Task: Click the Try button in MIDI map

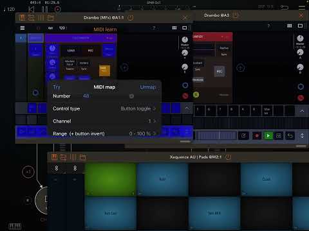Action: click(x=57, y=87)
